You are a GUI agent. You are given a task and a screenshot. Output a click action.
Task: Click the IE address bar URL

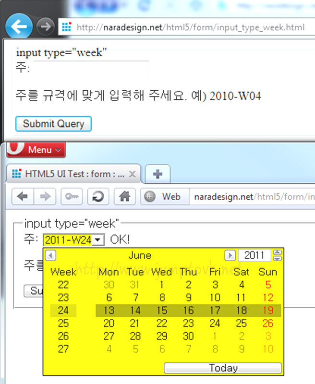pyautogui.click(x=191, y=27)
